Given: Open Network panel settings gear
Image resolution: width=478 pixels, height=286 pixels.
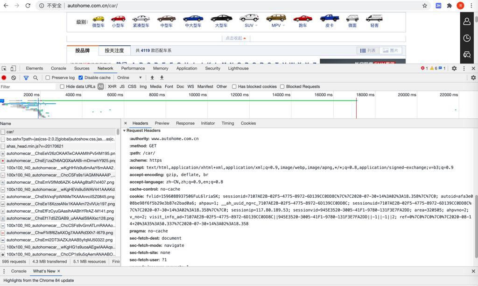Looking at the screenshot, I should click(473, 78).
